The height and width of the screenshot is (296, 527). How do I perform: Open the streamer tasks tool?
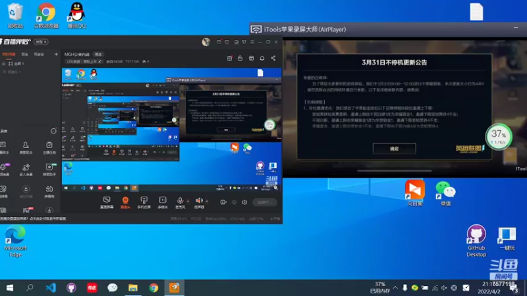[49, 147]
